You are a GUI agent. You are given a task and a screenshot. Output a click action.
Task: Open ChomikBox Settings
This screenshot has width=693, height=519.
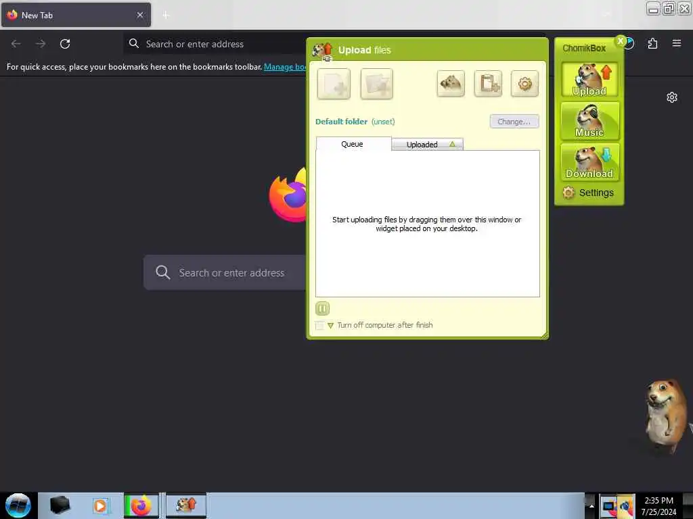588,193
